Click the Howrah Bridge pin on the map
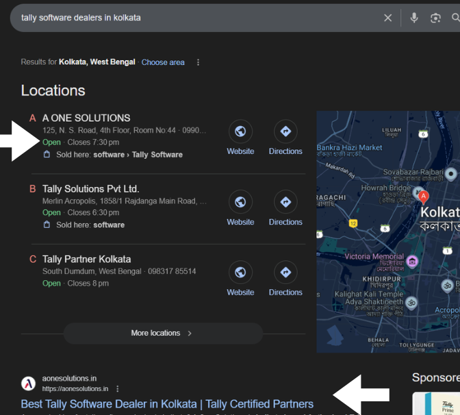The height and width of the screenshot is (415, 460). pos(417,192)
